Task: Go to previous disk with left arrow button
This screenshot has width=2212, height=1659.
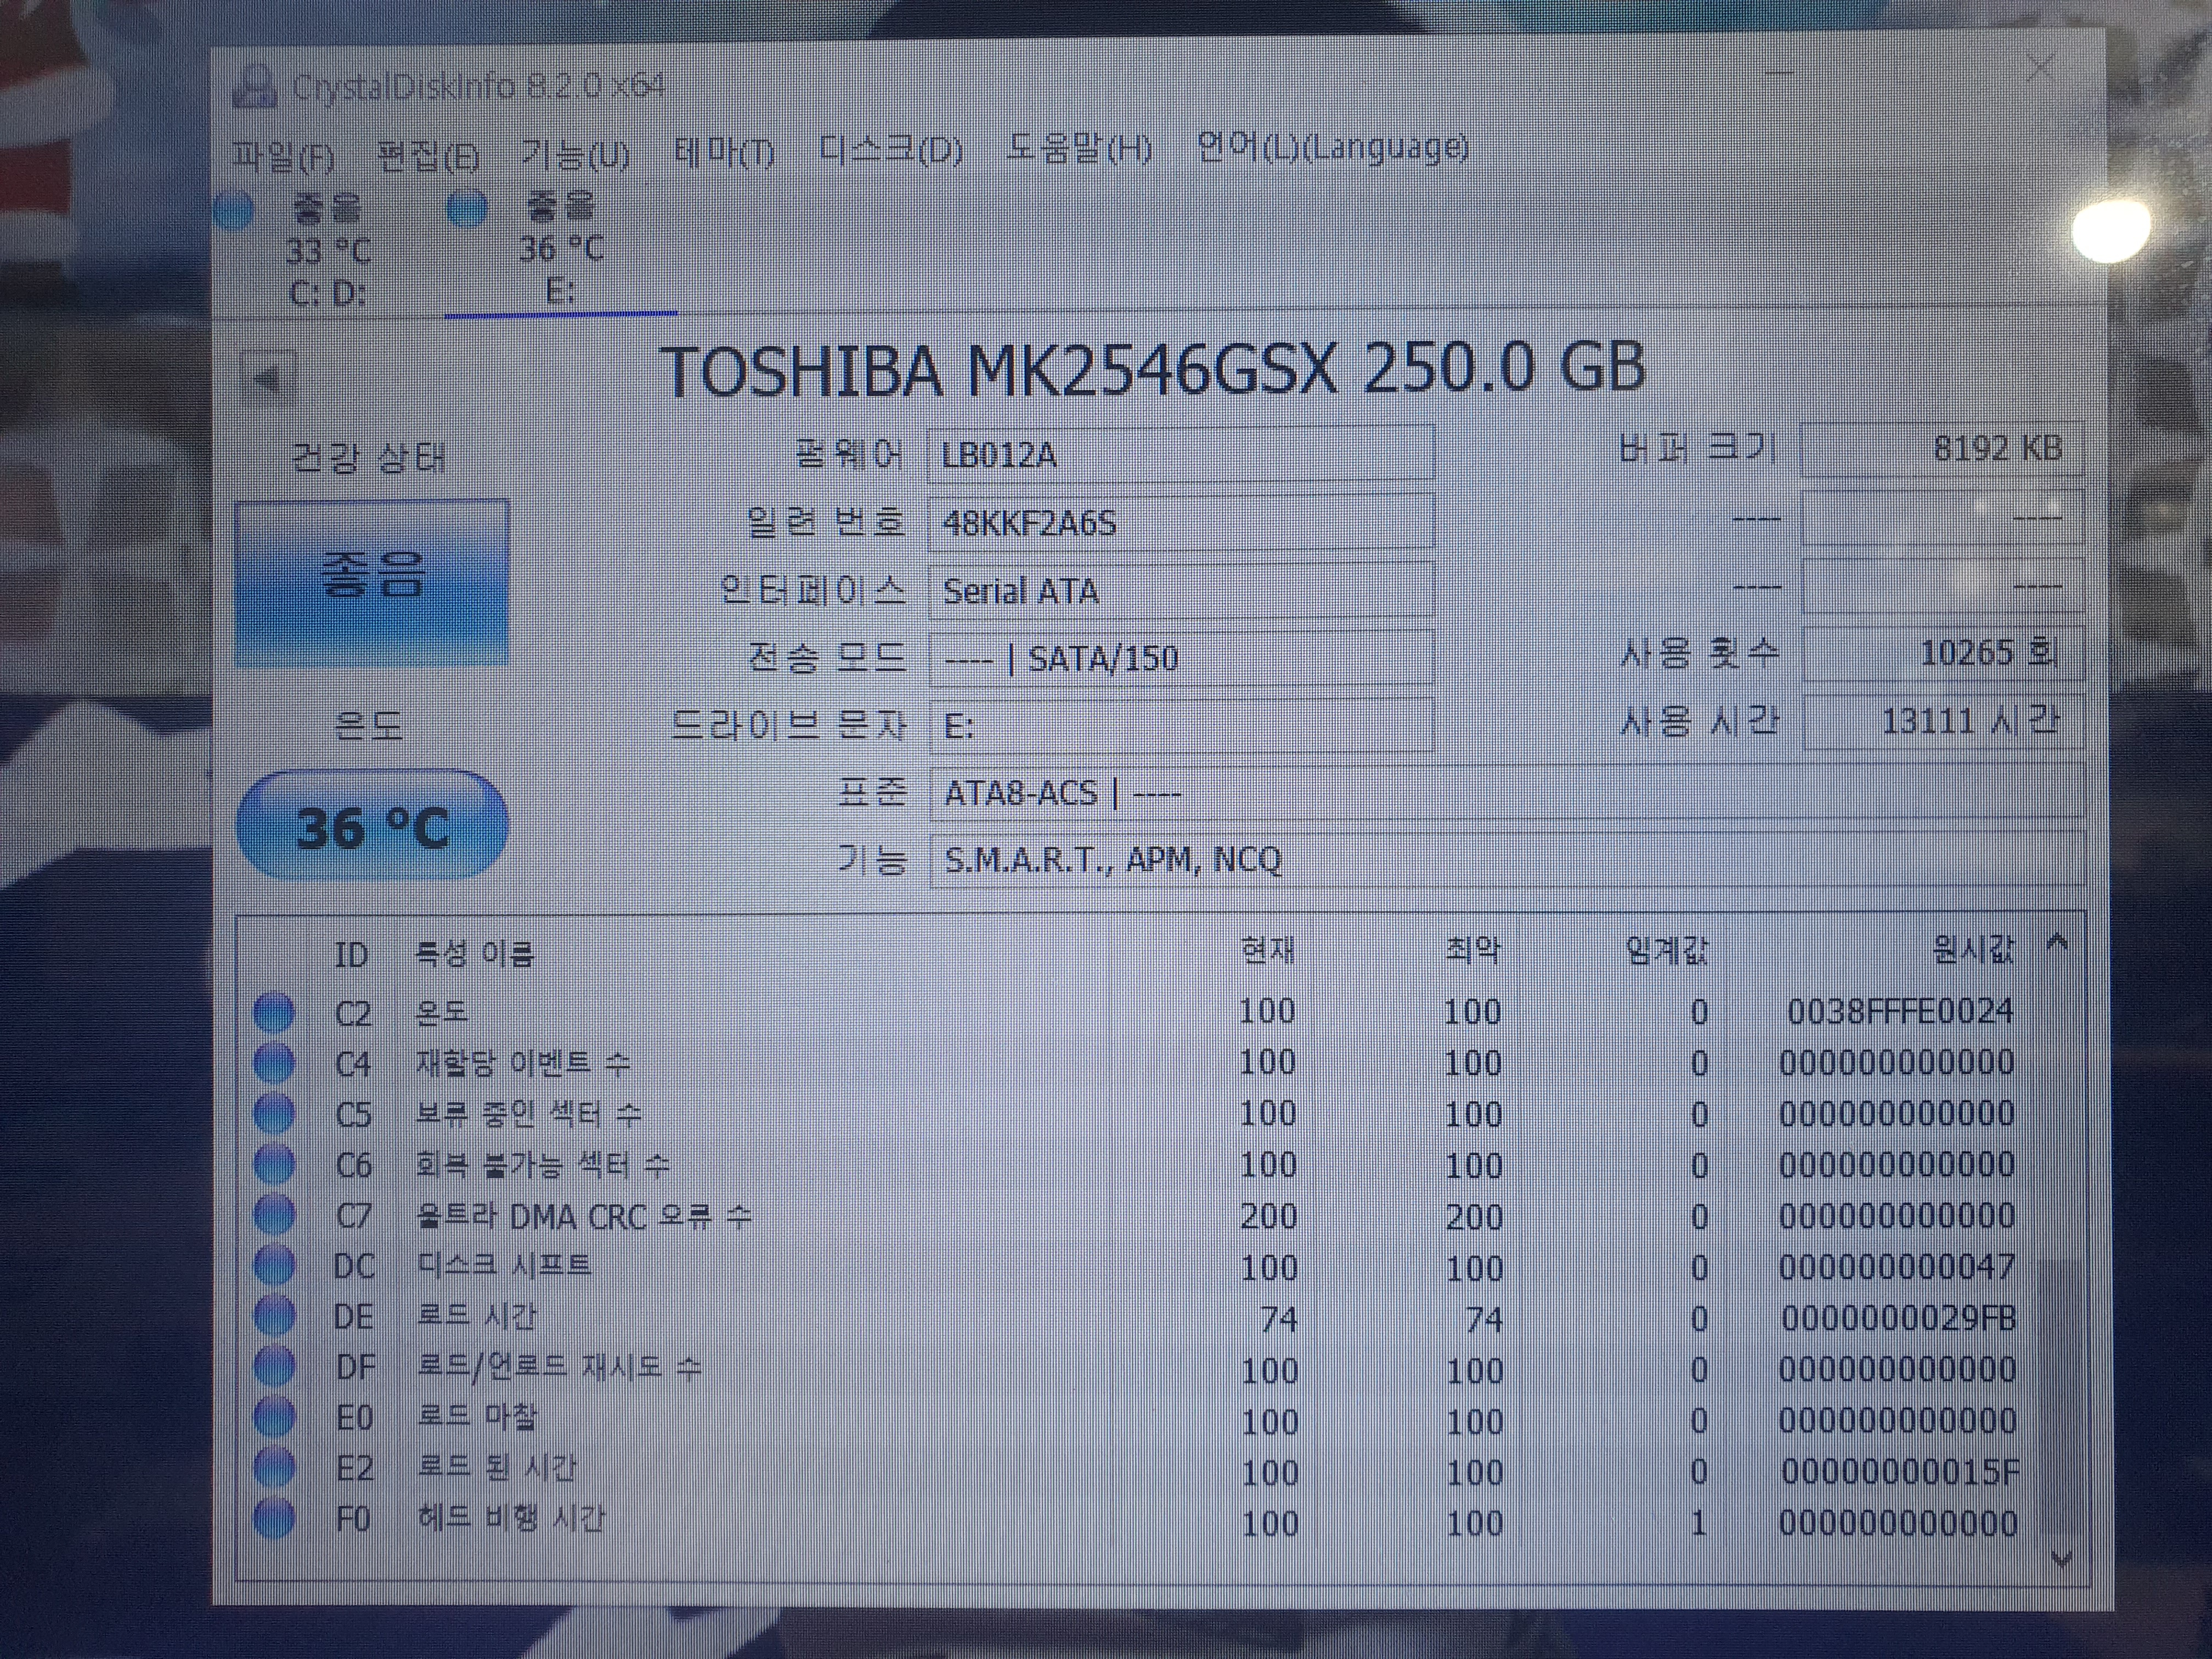Action: 267,378
